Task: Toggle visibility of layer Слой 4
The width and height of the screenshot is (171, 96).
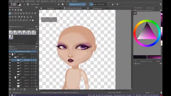Action: point(10,83)
